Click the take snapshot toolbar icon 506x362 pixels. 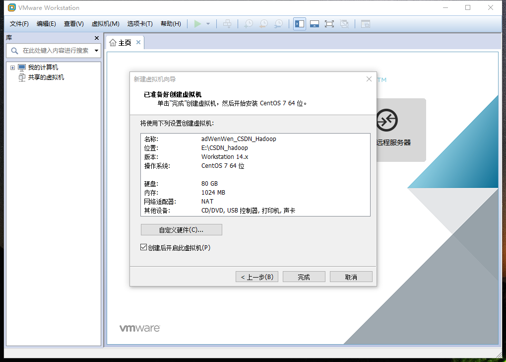coord(249,24)
